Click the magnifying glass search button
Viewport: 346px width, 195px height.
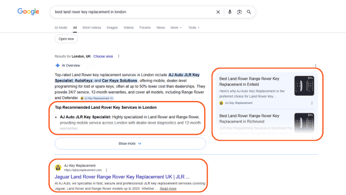pos(249,12)
